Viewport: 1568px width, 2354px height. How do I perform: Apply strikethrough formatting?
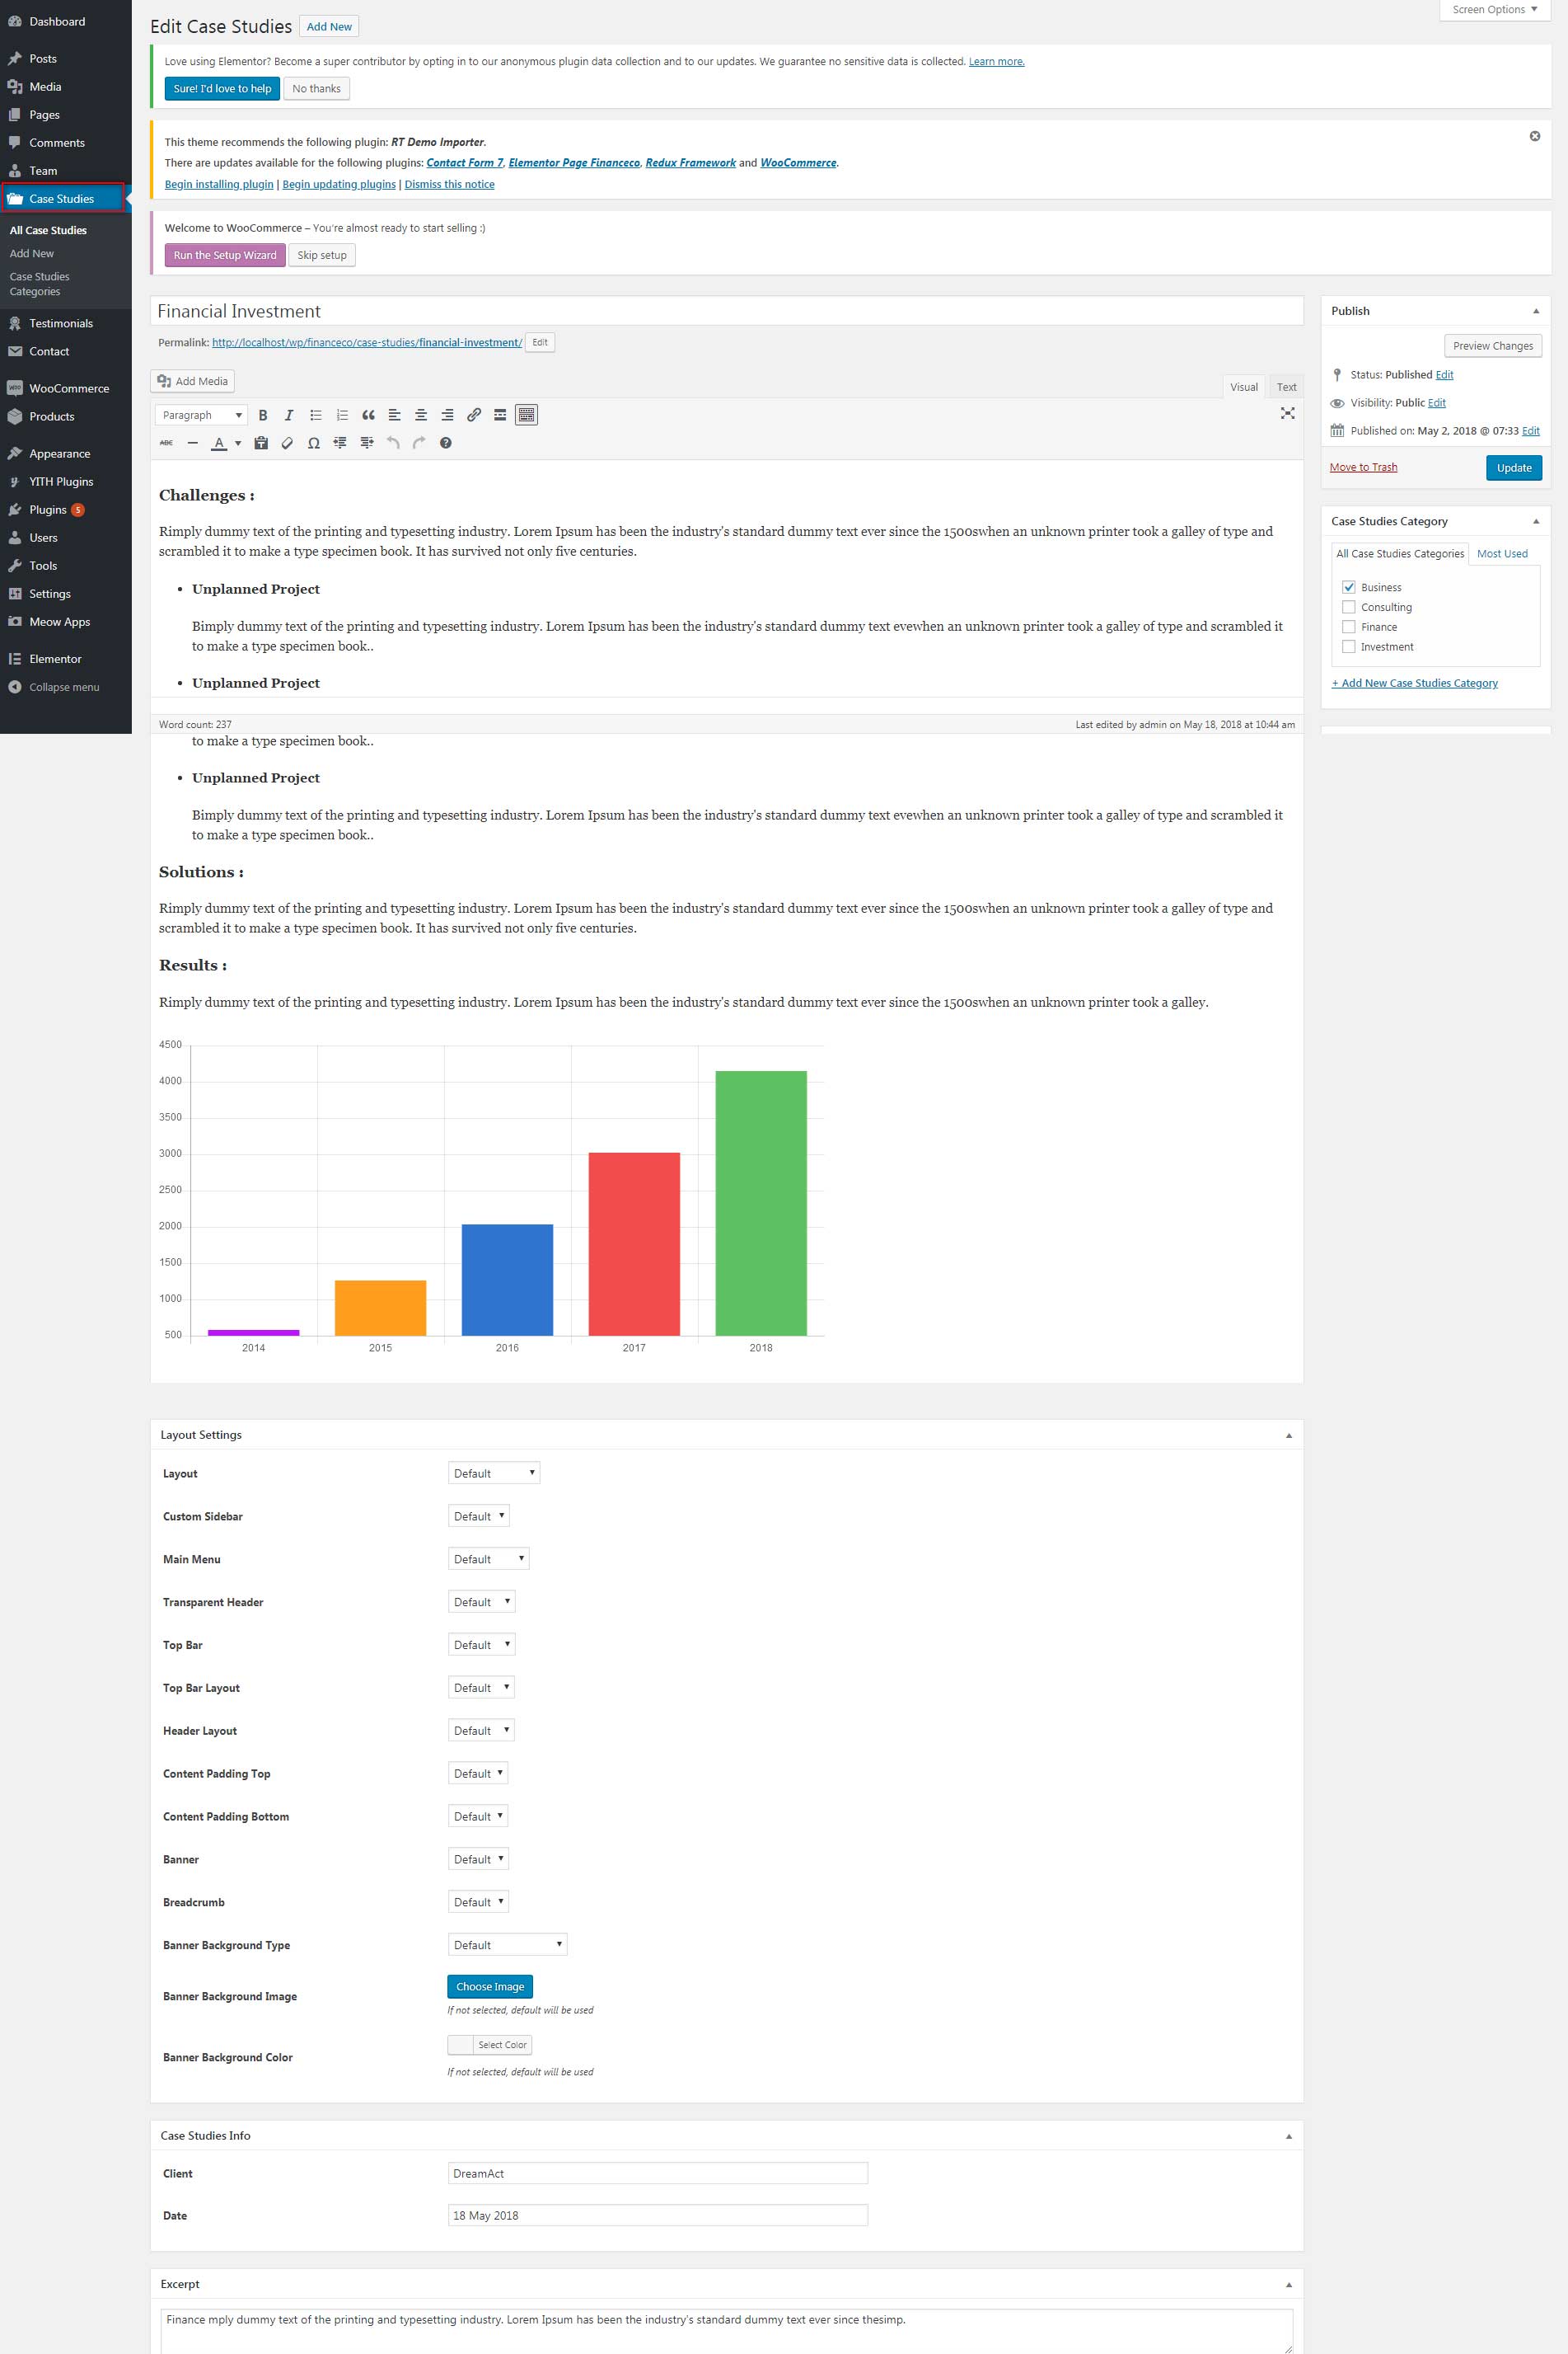tap(167, 444)
